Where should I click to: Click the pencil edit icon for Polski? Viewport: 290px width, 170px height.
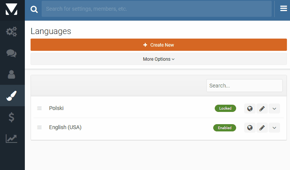(262, 108)
